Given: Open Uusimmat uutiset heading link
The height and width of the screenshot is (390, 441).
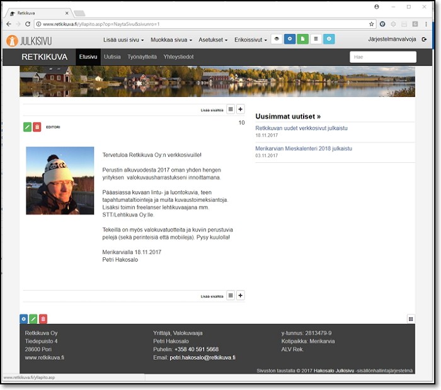Looking at the screenshot, I should [x=288, y=116].
